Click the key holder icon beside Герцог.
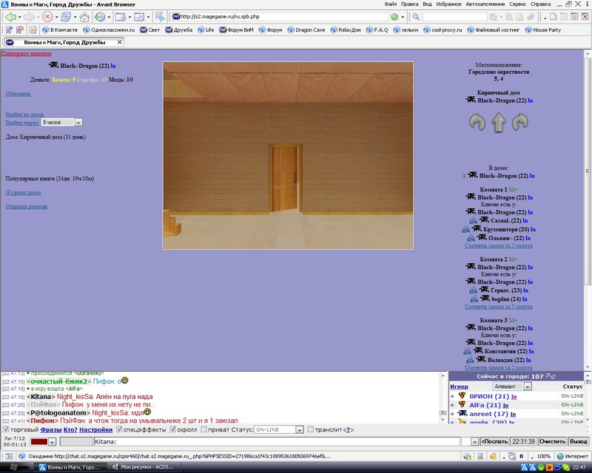592x473 pixels. pos(473,290)
